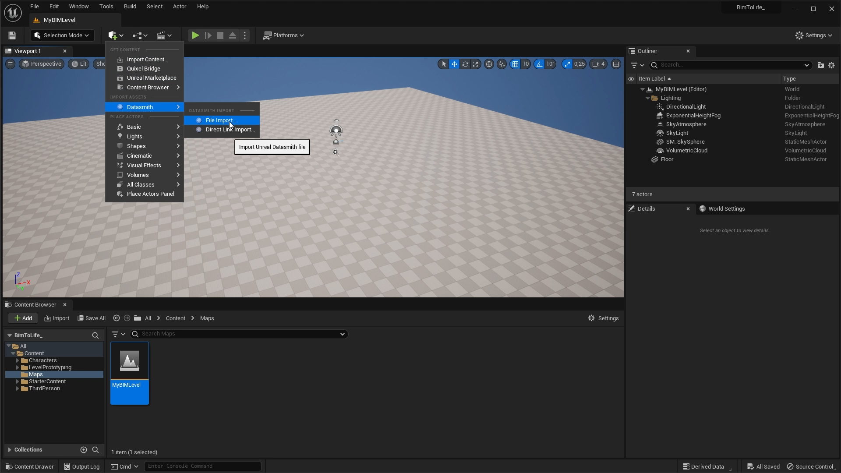The height and width of the screenshot is (473, 841).
Task: Open the Content Browser Settings
Action: [x=603, y=318]
